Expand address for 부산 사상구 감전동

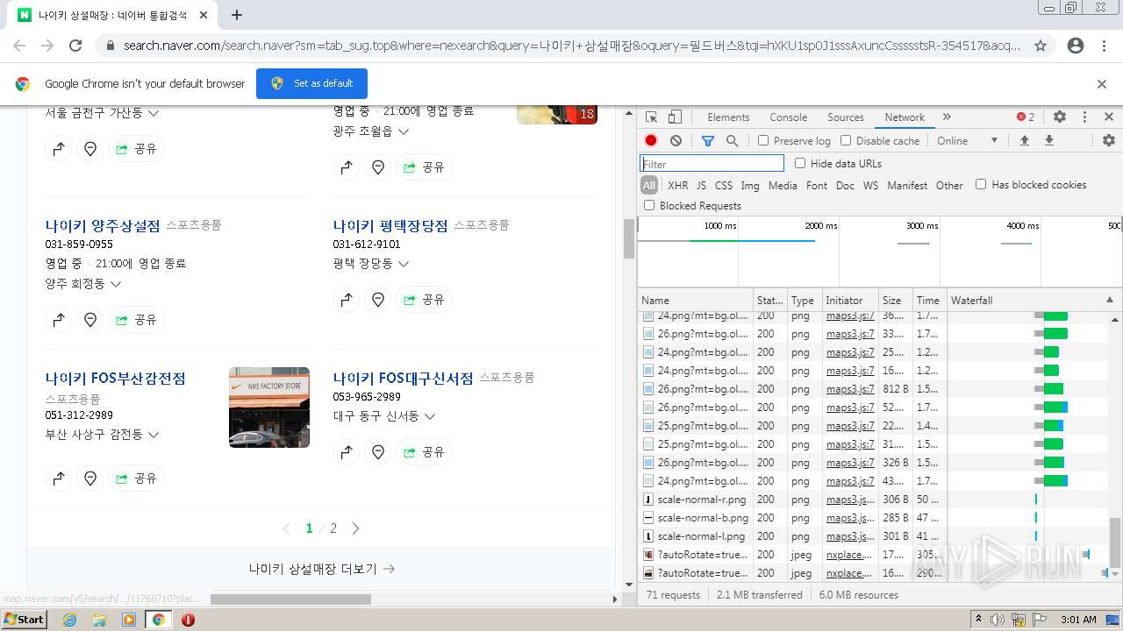(154, 435)
